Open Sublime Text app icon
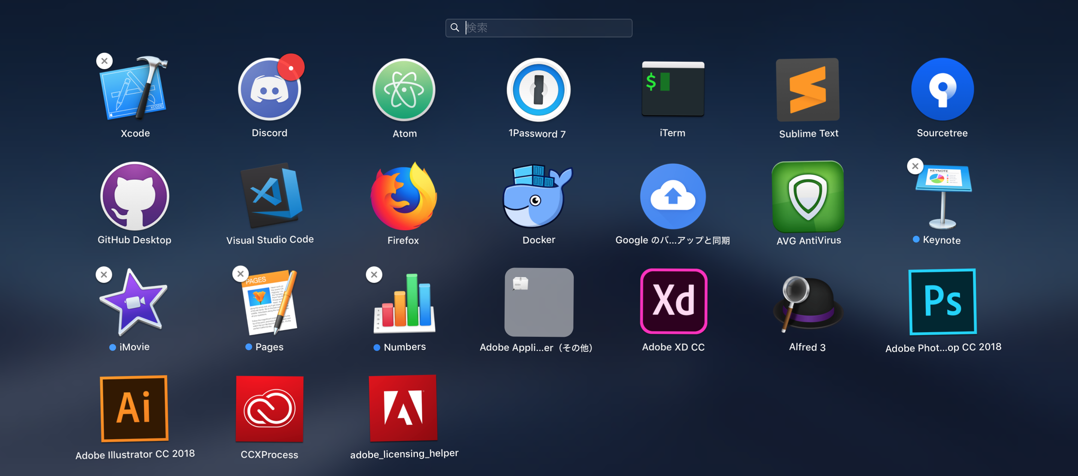 pyautogui.click(x=808, y=90)
